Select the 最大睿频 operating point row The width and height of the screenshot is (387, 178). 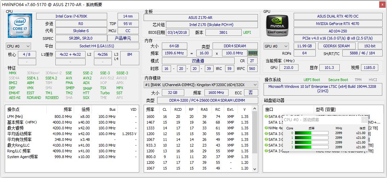pos(72,128)
